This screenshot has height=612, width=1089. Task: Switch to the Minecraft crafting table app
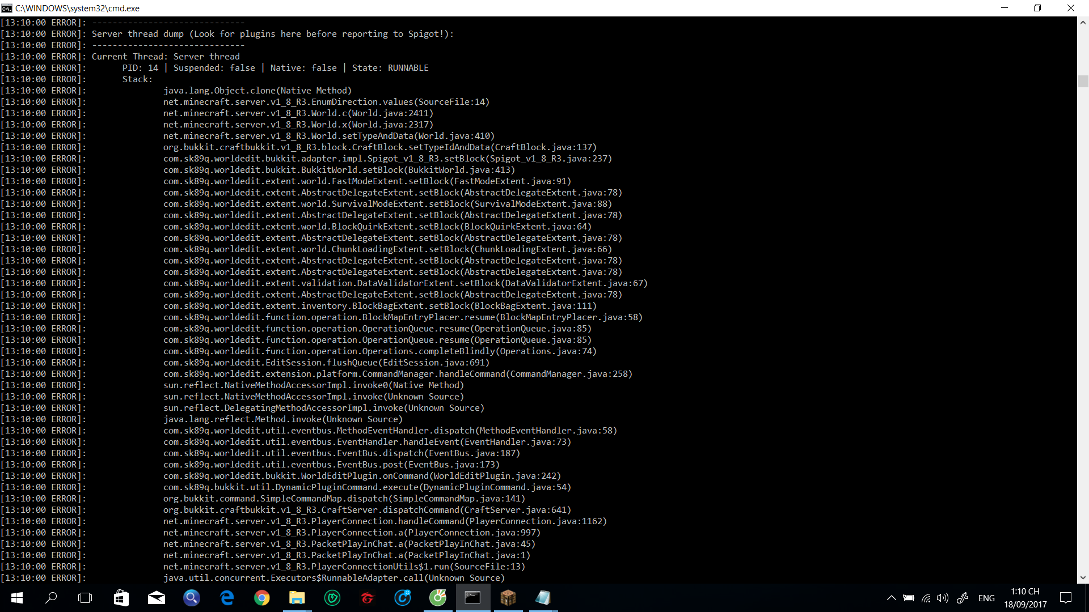pos(508,598)
